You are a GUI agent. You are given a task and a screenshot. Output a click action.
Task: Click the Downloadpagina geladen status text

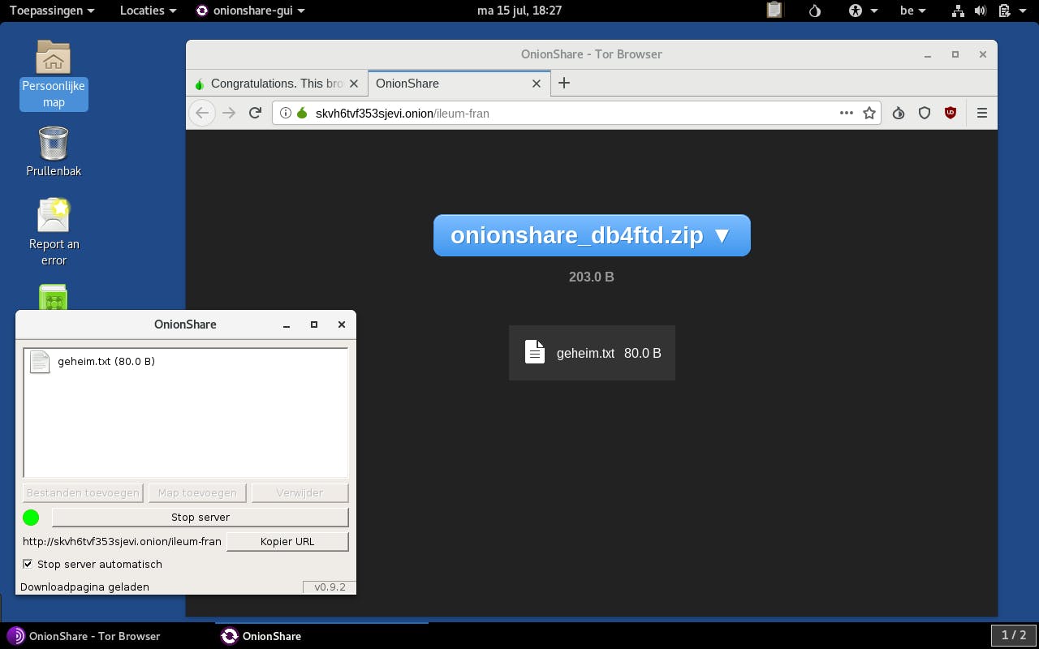(x=84, y=587)
